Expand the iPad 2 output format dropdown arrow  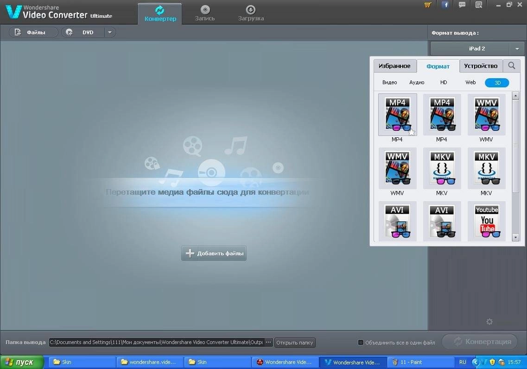[x=517, y=49]
